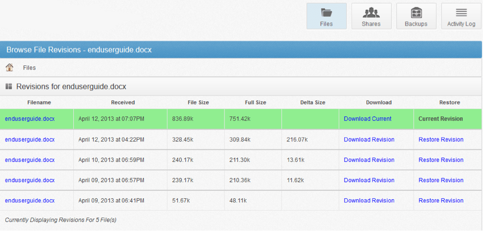The image size is (483, 231).
Task: Select file size value 240.17k
Action: point(183,160)
